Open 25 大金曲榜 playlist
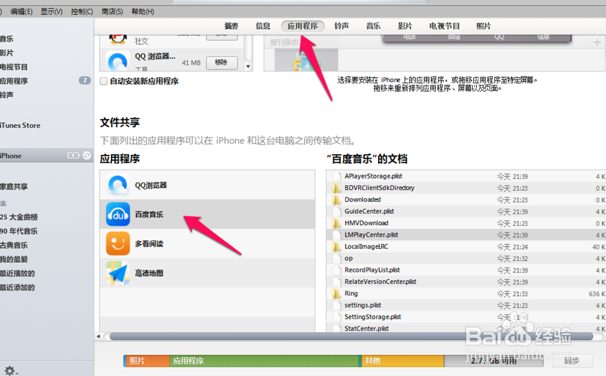 pos(19,217)
